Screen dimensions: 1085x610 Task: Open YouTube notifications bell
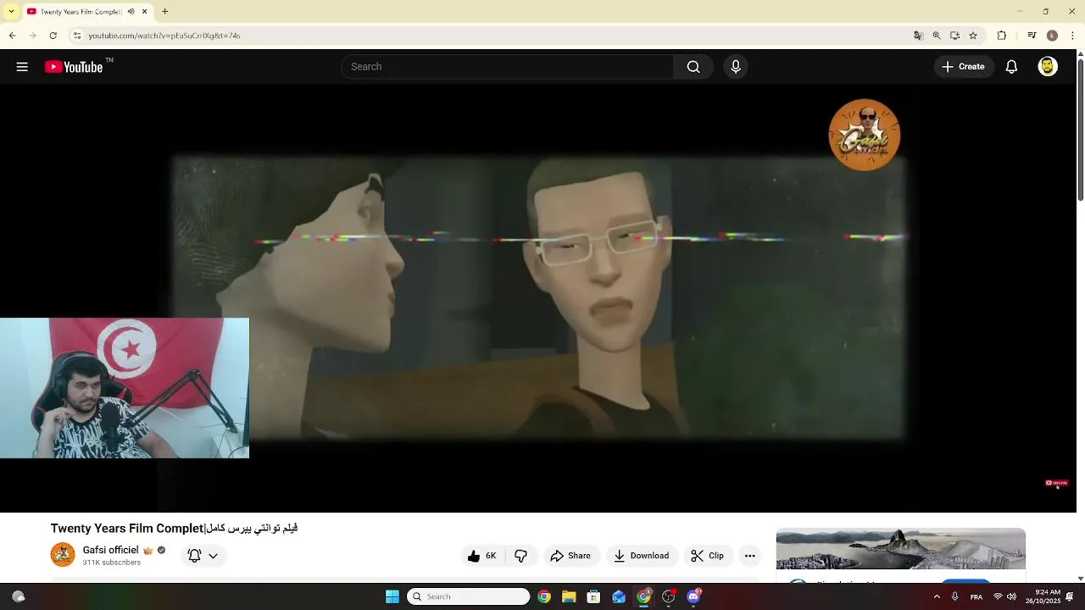[1011, 67]
